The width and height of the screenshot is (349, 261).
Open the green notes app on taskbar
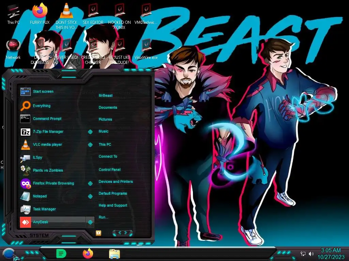tap(61, 254)
